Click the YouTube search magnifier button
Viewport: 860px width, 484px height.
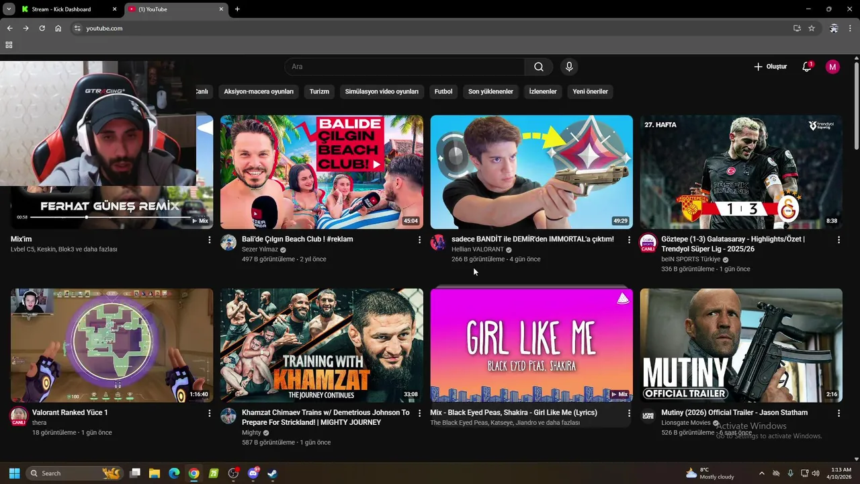539,67
